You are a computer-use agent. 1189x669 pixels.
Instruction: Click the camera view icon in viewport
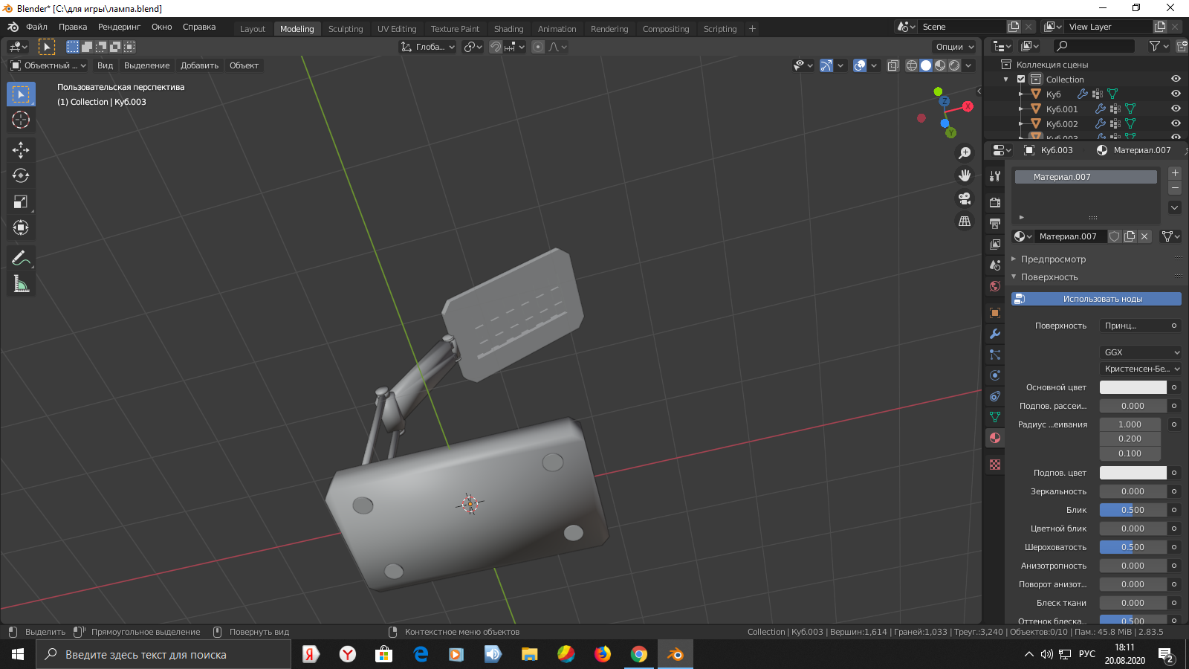click(965, 198)
